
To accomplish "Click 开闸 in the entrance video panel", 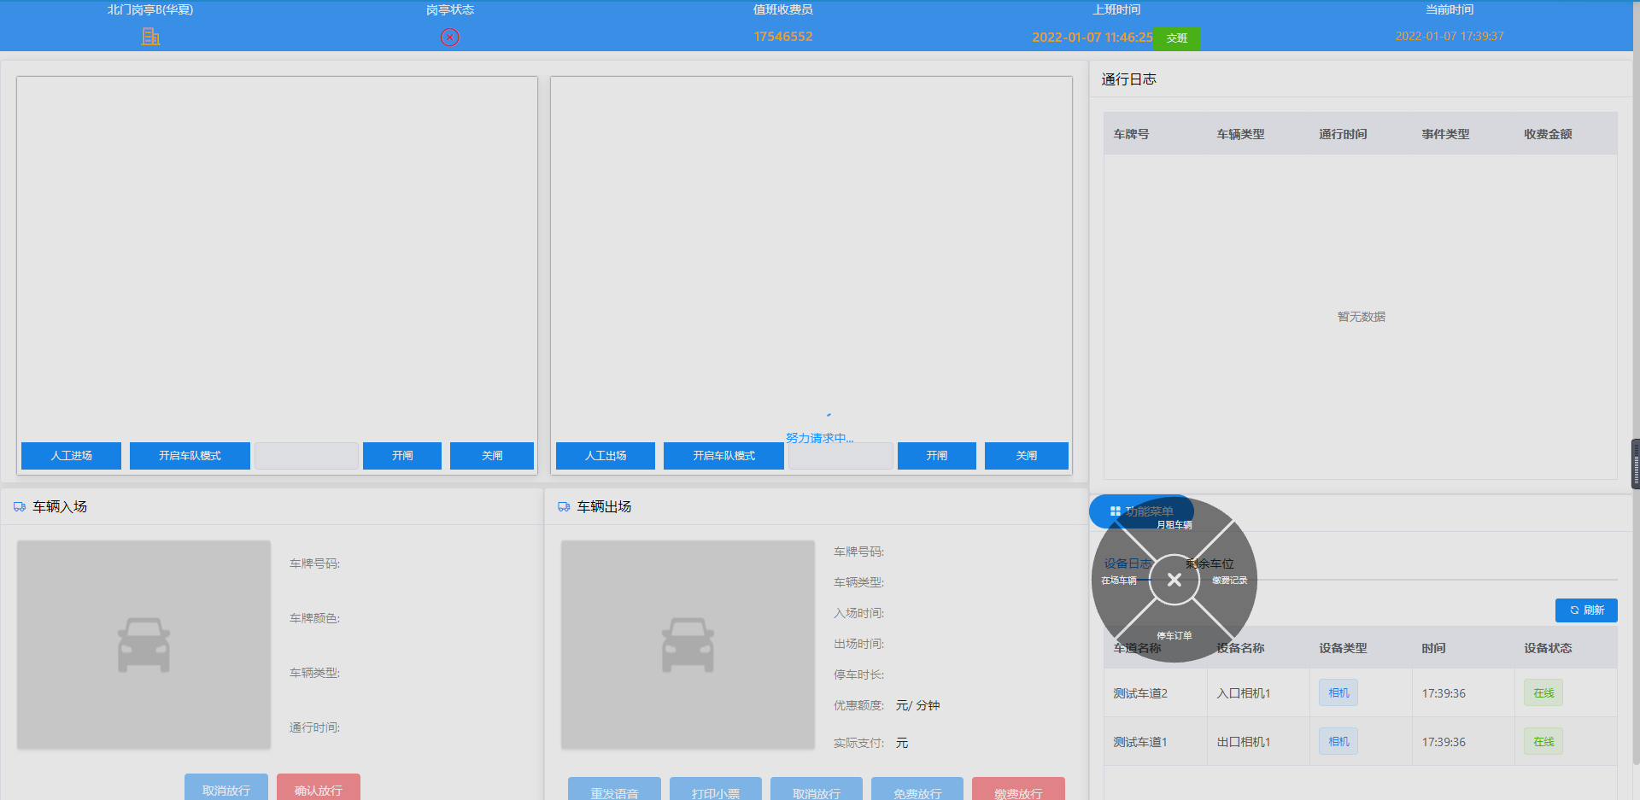I will [x=402, y=456].
